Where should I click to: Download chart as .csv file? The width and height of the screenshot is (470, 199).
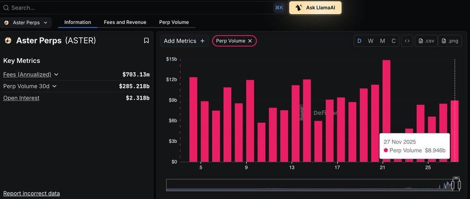pos(426,41)
